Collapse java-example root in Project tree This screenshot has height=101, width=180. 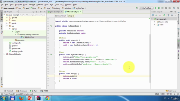coord(4,15)
